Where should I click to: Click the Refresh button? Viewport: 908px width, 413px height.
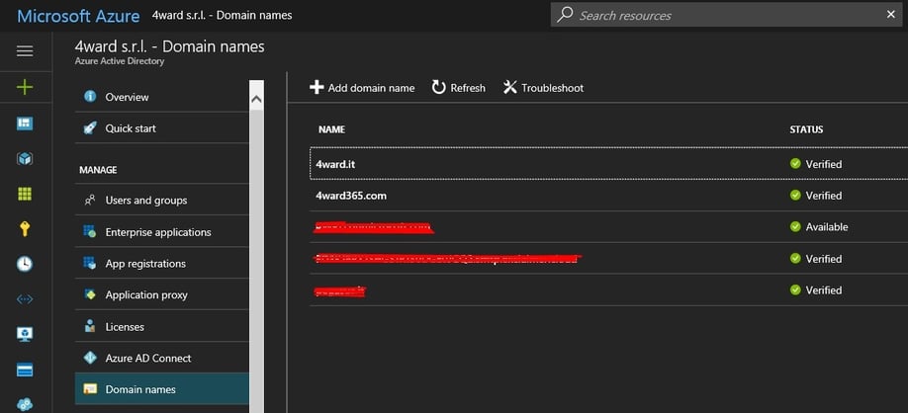point(459,88)
